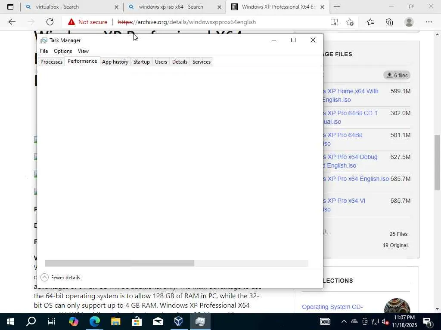Open Operating System CD- collection link
The height and width of the screenshot is (330, 441).
pos(332,307)
